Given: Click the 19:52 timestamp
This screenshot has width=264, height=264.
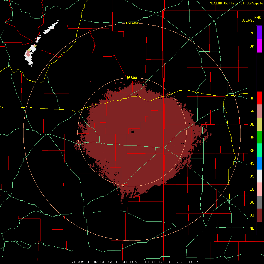Looking at the screenshot, I should (191, 262).
